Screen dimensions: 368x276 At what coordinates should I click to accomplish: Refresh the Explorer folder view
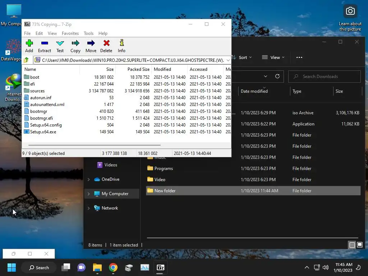point(277,77)
